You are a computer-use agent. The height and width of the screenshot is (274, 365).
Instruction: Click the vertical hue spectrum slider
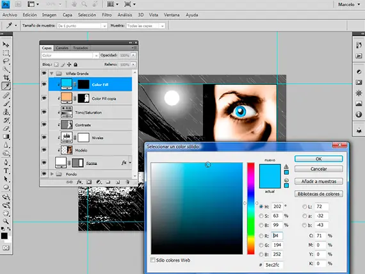point(251,208)
